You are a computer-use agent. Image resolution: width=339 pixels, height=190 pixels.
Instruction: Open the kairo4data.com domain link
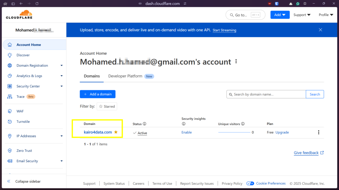pos(98,132)
